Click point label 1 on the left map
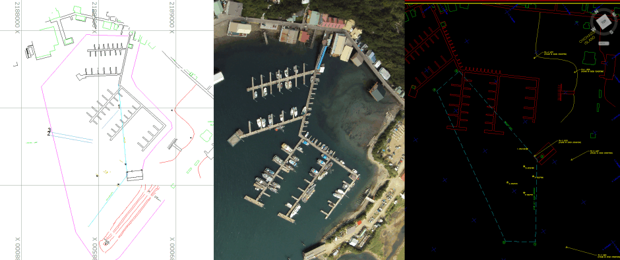The height and width of the screenshot is (260, 620). point(119,106)
